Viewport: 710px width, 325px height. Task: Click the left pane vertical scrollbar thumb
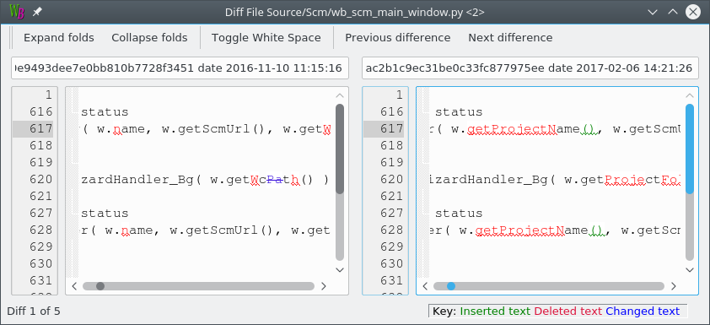(x=340, y=149)
